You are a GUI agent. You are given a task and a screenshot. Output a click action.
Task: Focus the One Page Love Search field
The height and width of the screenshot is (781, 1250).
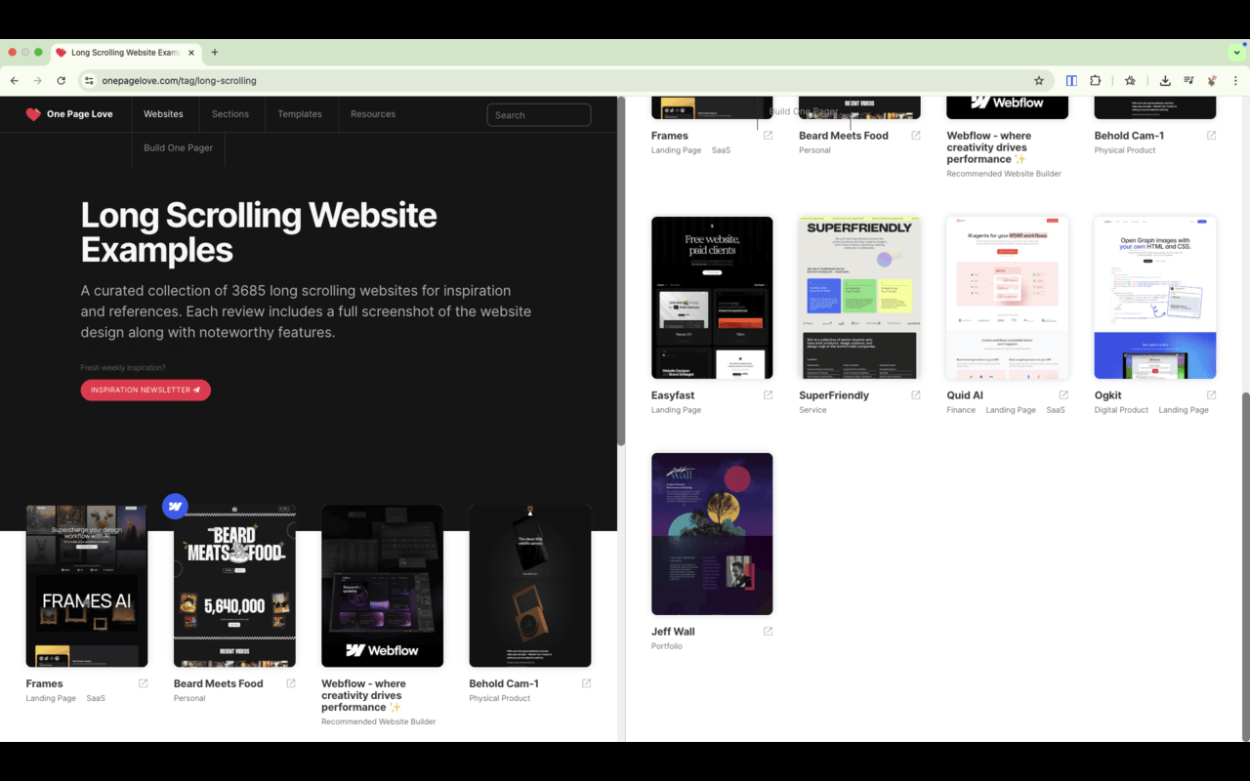(x=539, y=115)
